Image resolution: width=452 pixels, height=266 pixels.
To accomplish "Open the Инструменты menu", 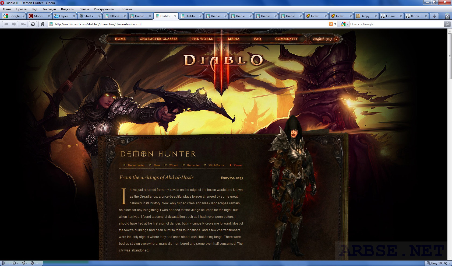I will point(104,9).
